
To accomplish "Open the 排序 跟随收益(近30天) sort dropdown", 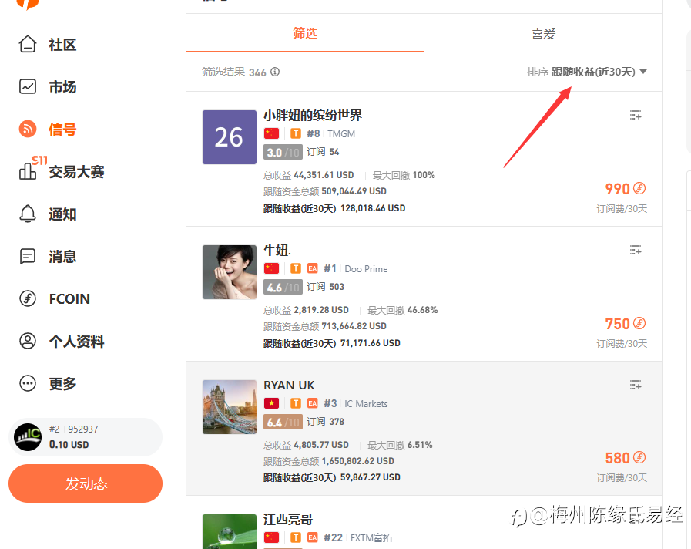I will (x=587, y=72).
